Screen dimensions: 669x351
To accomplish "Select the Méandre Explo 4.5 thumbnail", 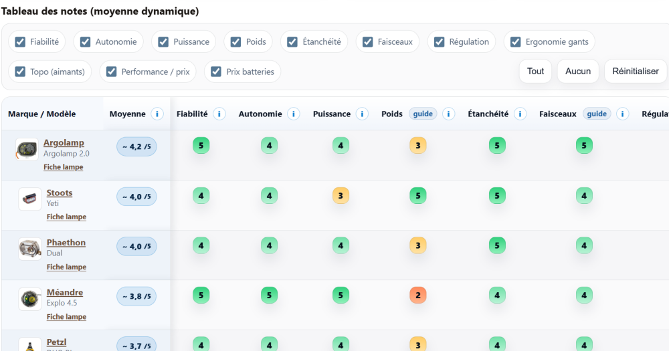I will (29, 298).
